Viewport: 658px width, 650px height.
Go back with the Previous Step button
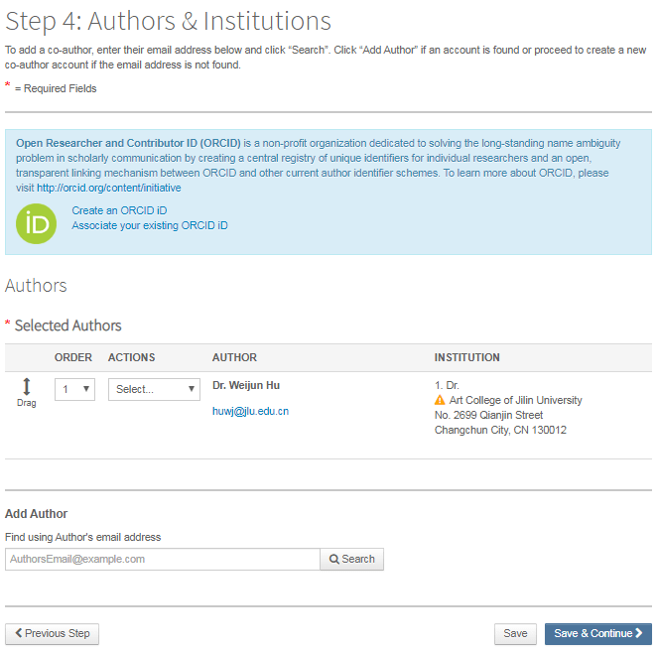[x=52, y=633]
